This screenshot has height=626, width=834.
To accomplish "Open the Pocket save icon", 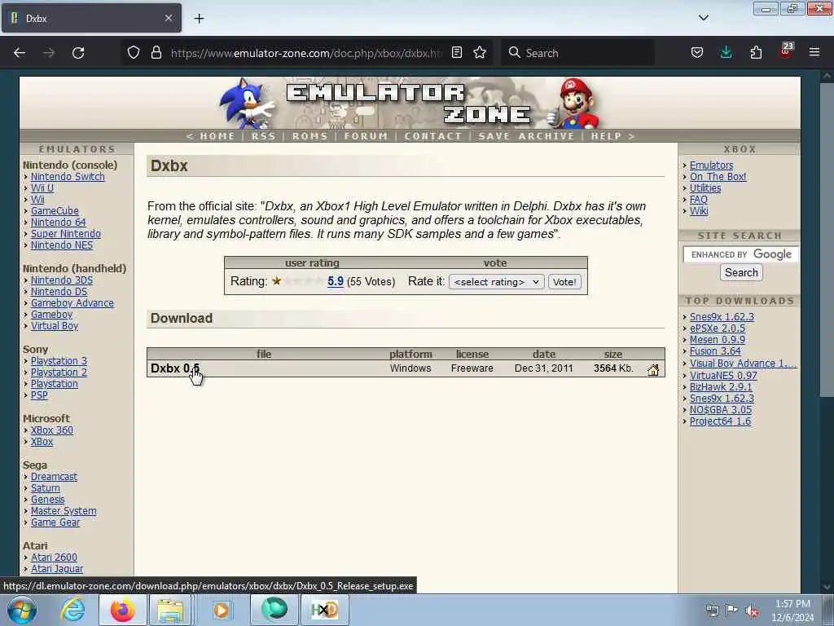I will (x=697, y=52).
